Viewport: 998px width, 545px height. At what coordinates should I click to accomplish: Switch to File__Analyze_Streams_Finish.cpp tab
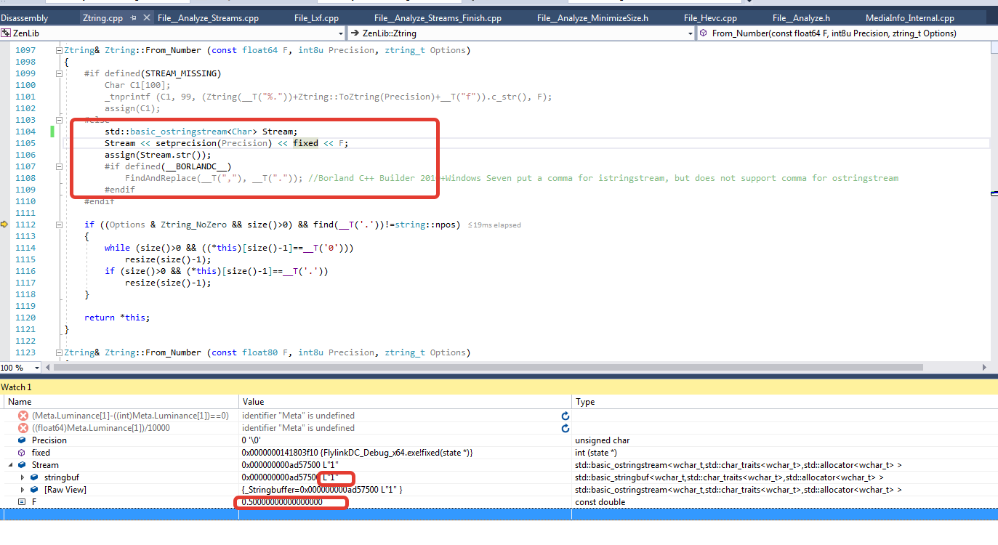click(438, 17)
